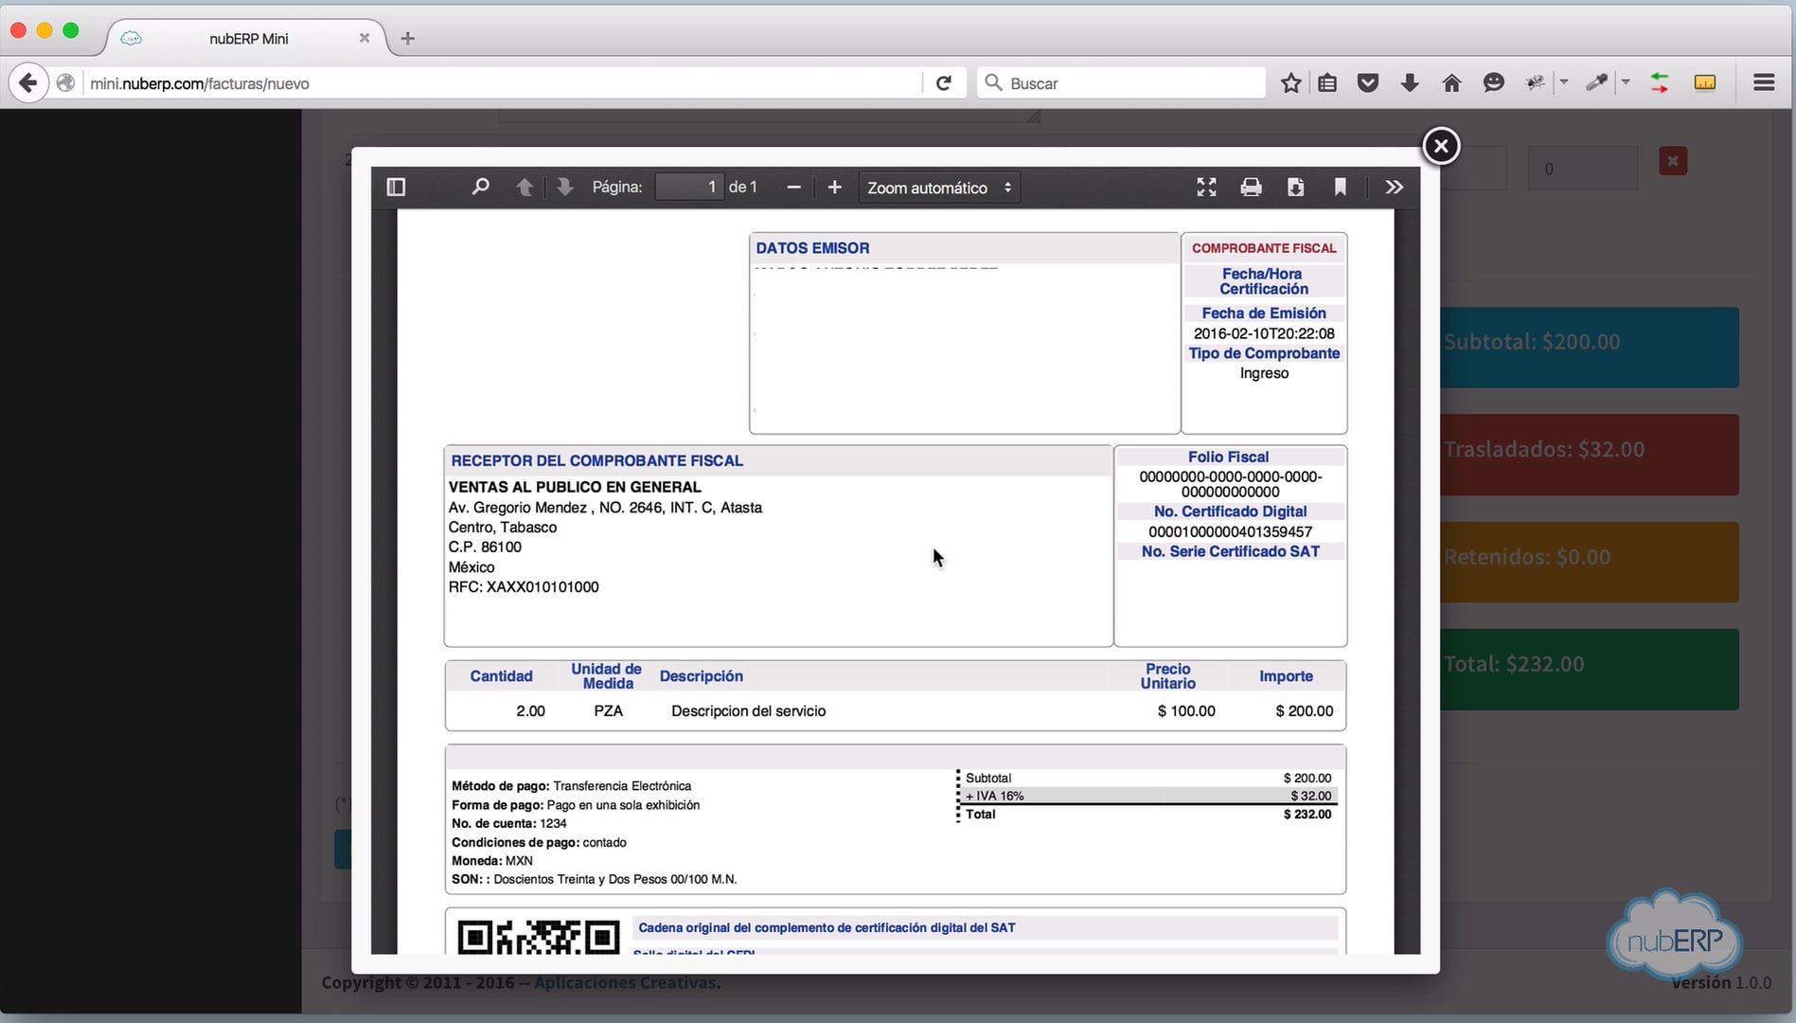Screen dimensions: 1796x1023
Task: Star this page to bookmark it
Action: 1290,82
